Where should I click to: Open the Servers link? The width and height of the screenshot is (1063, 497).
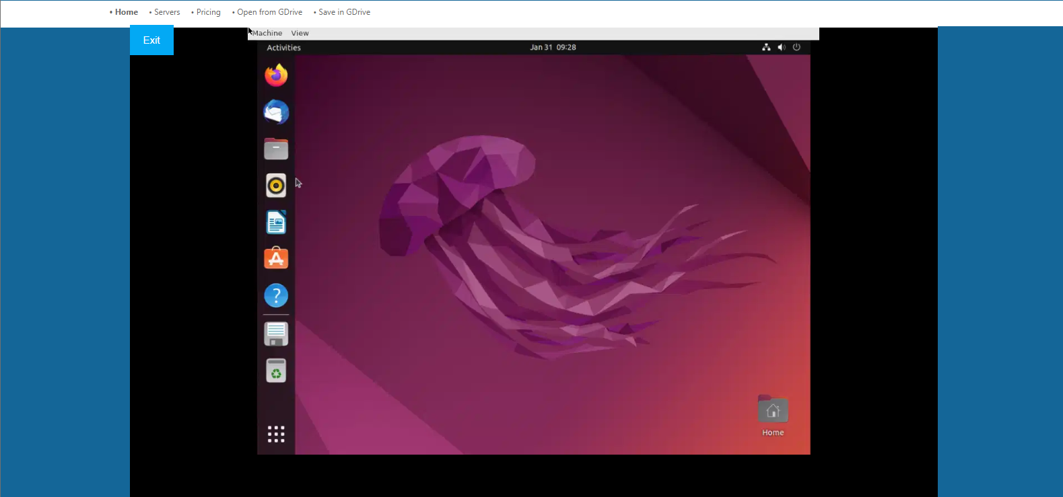point(167,12)
